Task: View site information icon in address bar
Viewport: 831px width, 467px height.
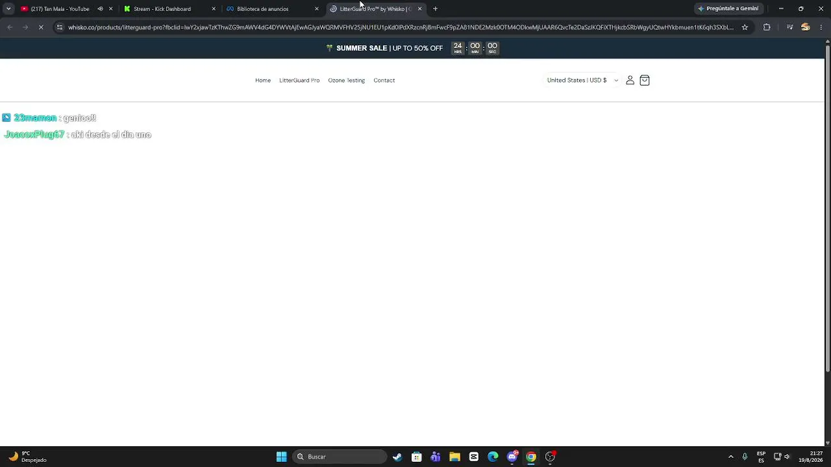Action: [59, 27]
